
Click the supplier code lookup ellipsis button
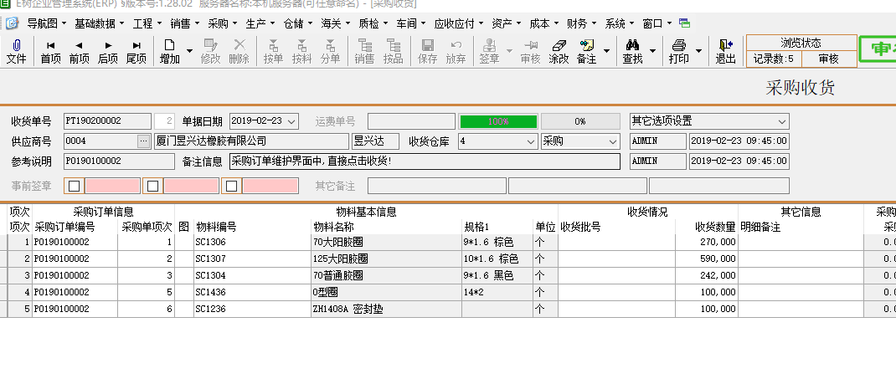[x=144, y=141]
